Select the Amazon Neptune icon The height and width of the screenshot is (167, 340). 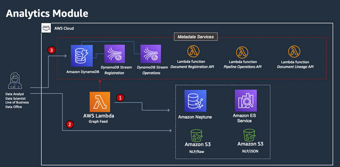[x=195, y=101]
